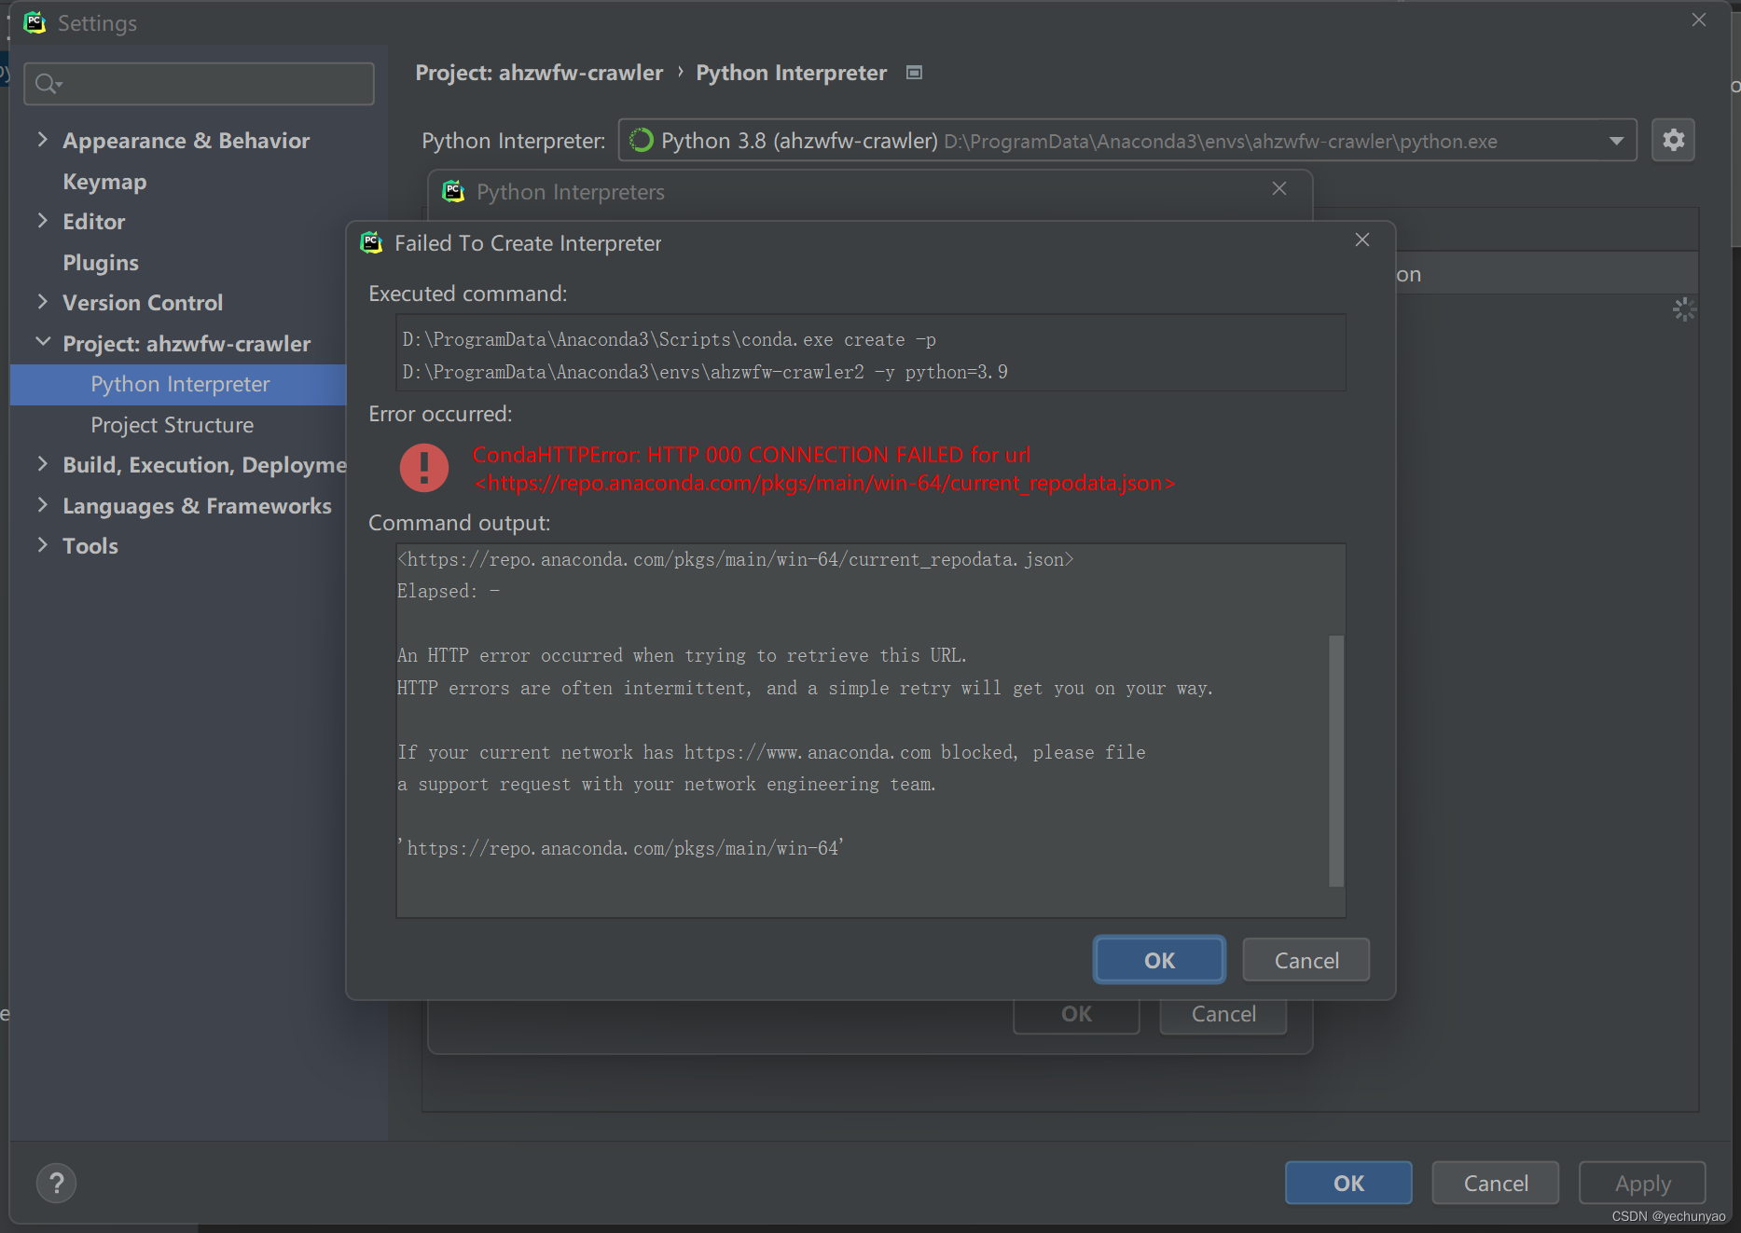
Task: Click OK in the error dialog
Action: (1158, 959)
